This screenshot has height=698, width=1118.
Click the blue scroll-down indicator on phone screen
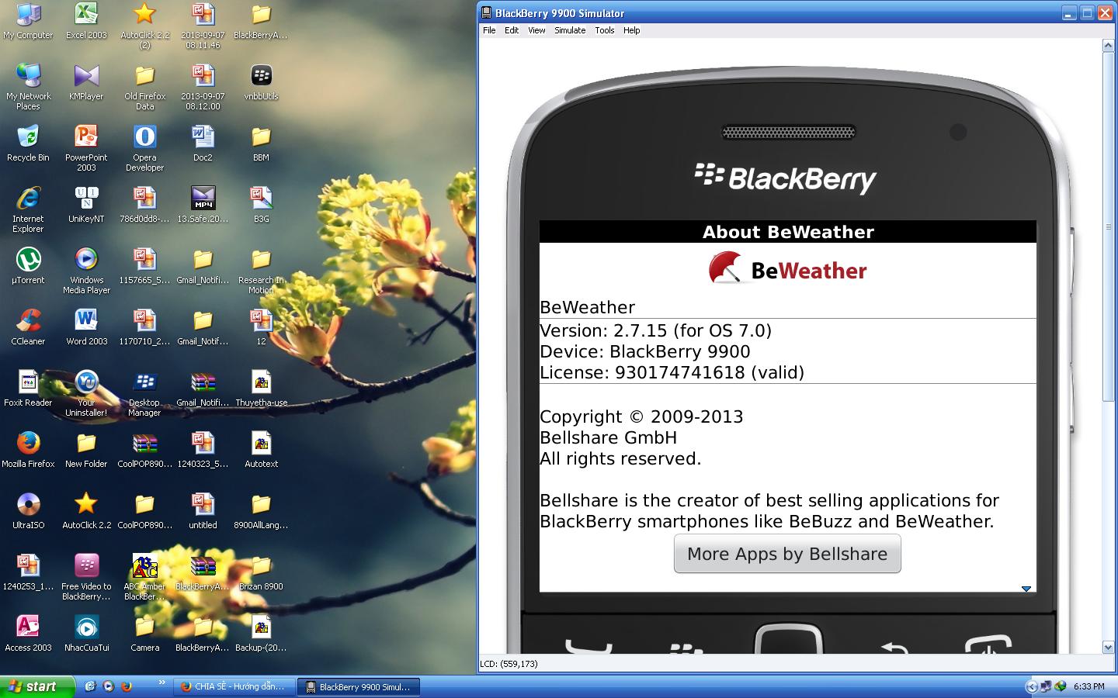click(x=1026, y=589)
